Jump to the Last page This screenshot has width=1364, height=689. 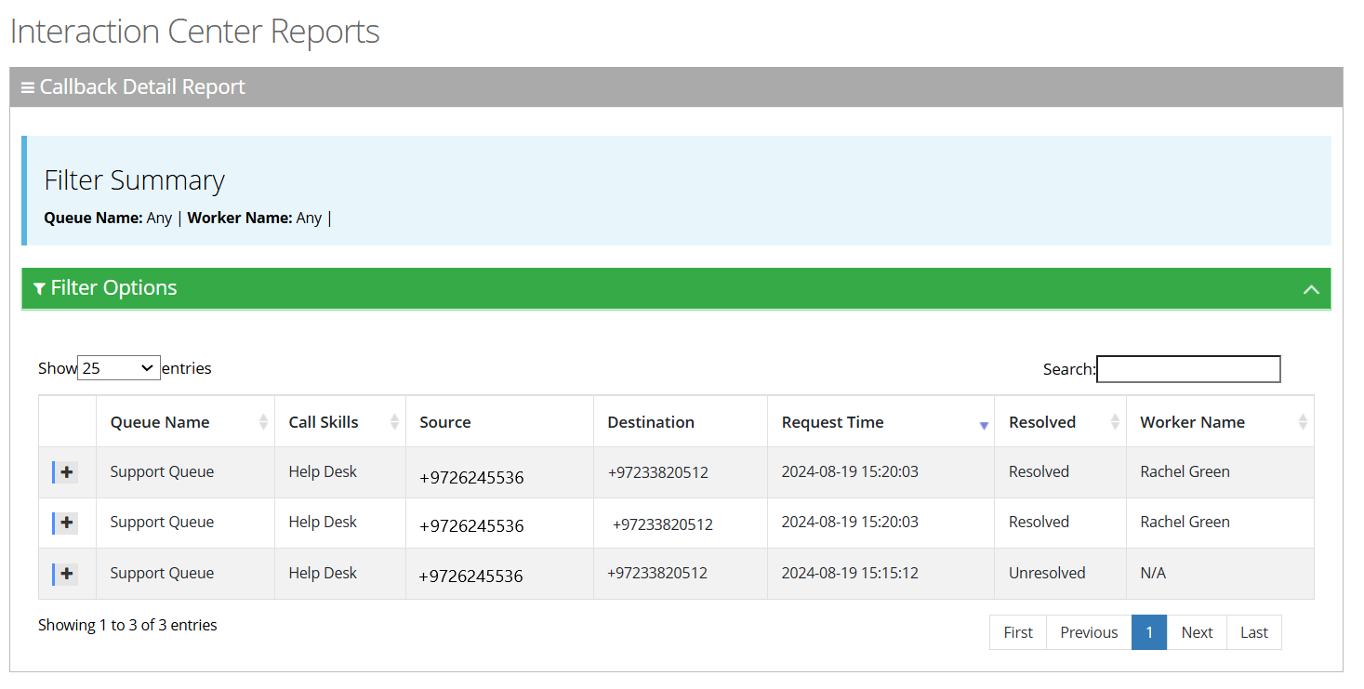tap(1253, 632)
